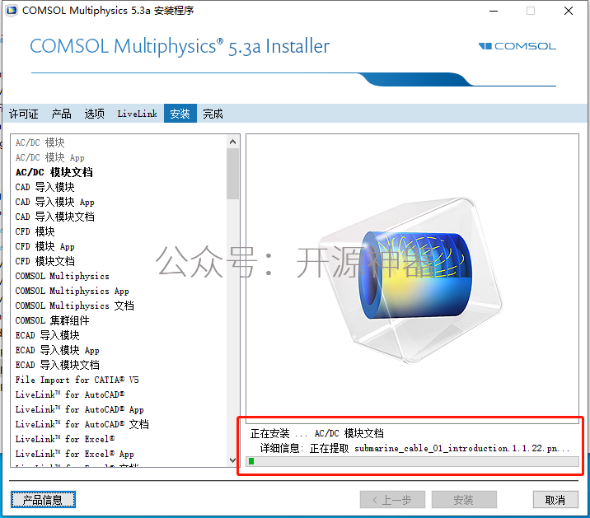The image size is (590, 518).
Task: Select 'AC/DC 模块' in the list
Action: [40, 142]
